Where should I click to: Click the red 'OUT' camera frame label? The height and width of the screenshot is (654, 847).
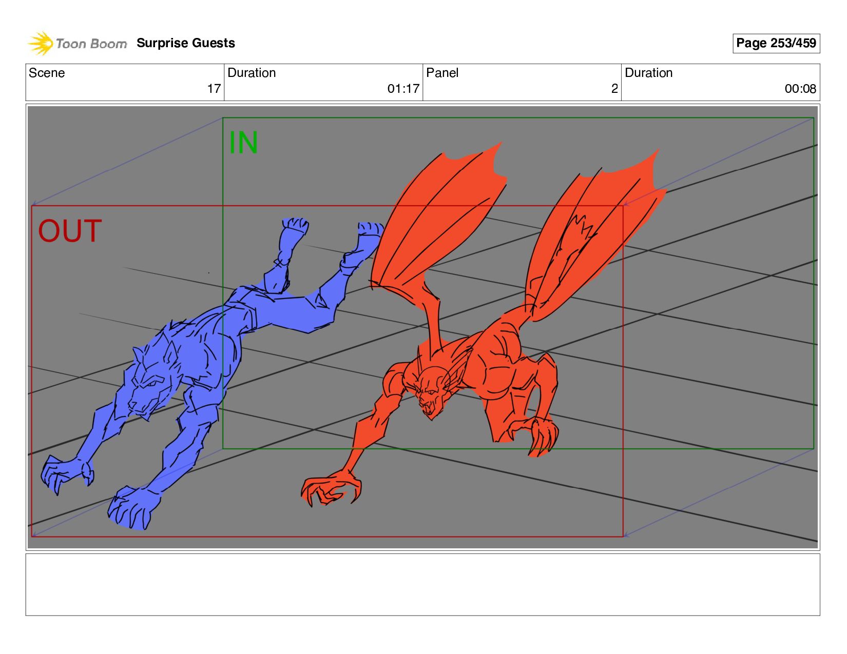click(x=70, y=231)
